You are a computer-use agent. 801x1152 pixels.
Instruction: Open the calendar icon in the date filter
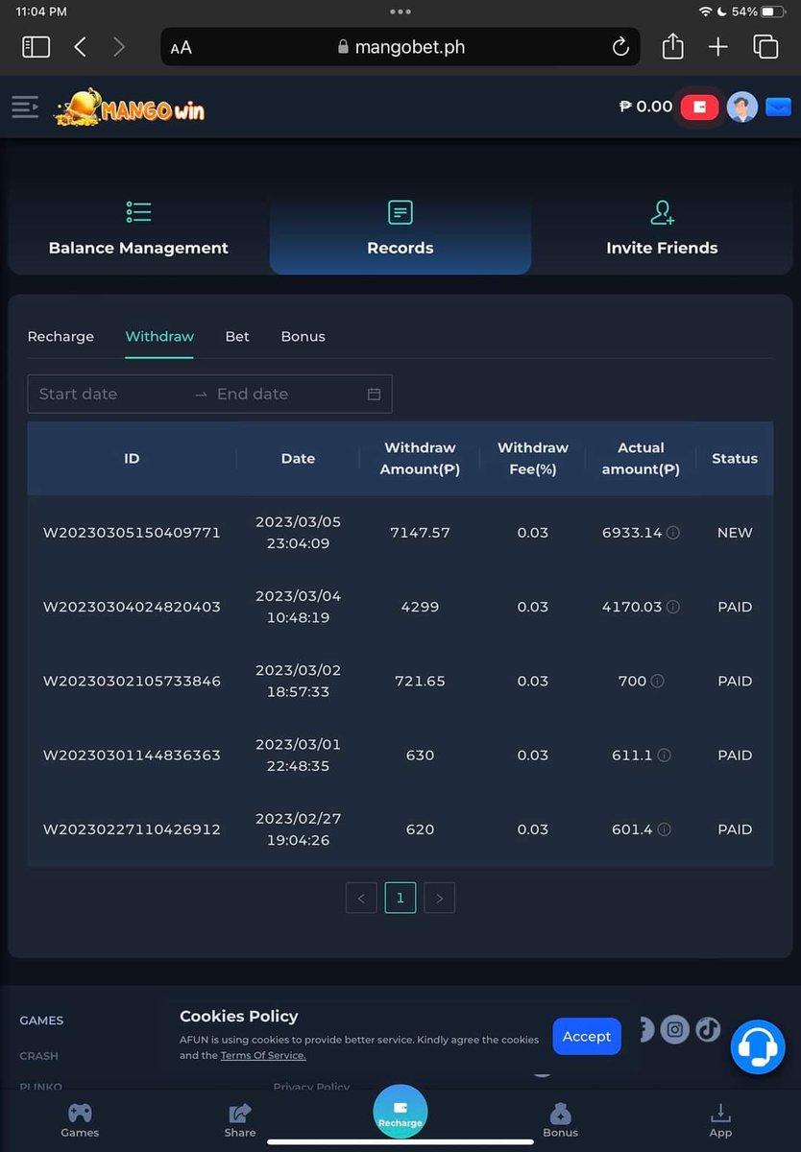click(374, 394)
